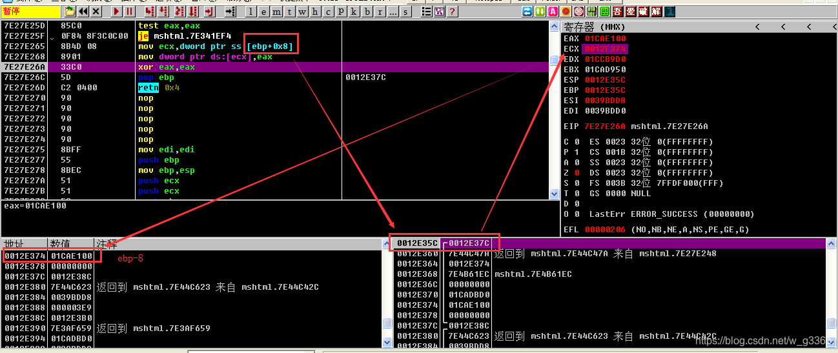Open Call stack with 'k' button
Viewport: 838px width, 353px height.
click(x=353, y=12)
